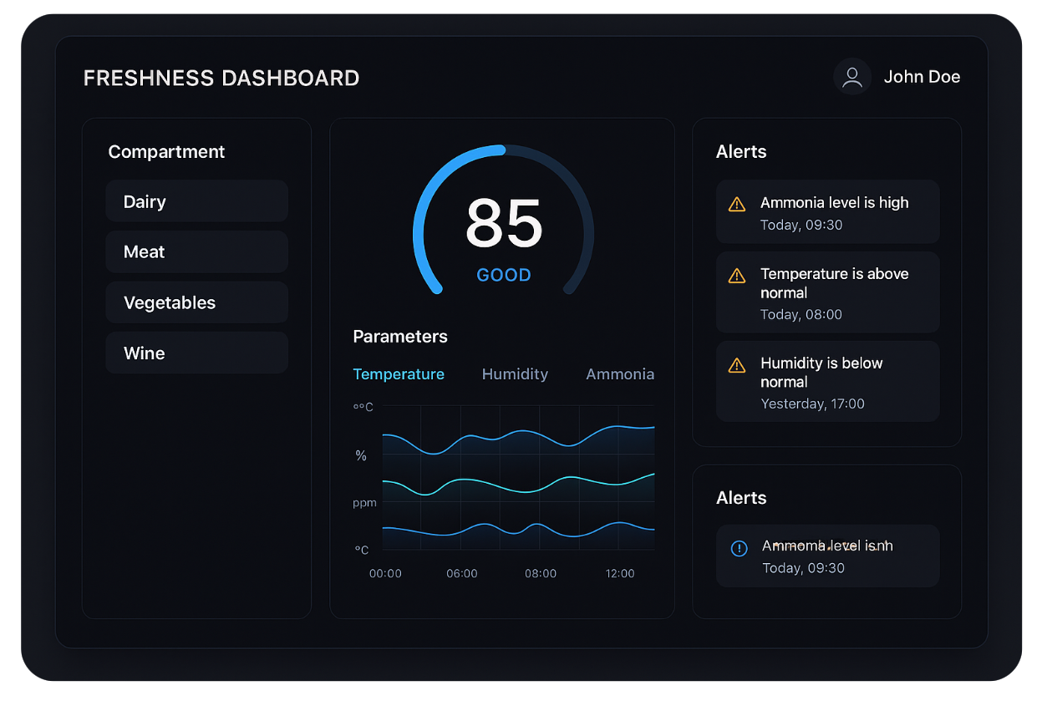This screenshot has height=701, width=1042.
Task: Open the 'Ammonia level is high' alert
Action: point(827,211)
